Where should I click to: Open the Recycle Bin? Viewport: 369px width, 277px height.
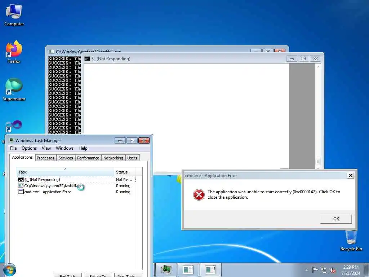351,241
